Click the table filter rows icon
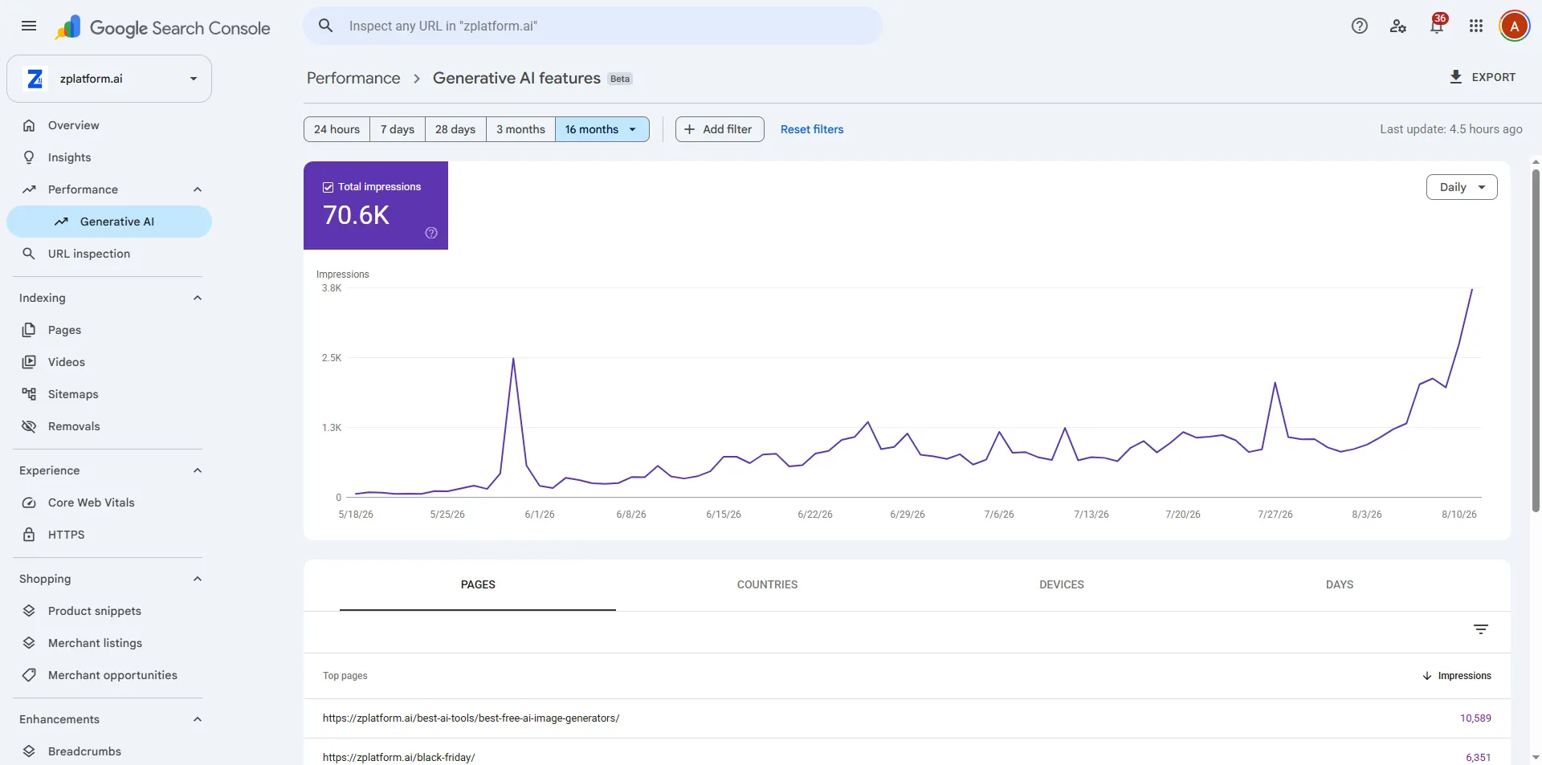 (x=1481, y=629)
